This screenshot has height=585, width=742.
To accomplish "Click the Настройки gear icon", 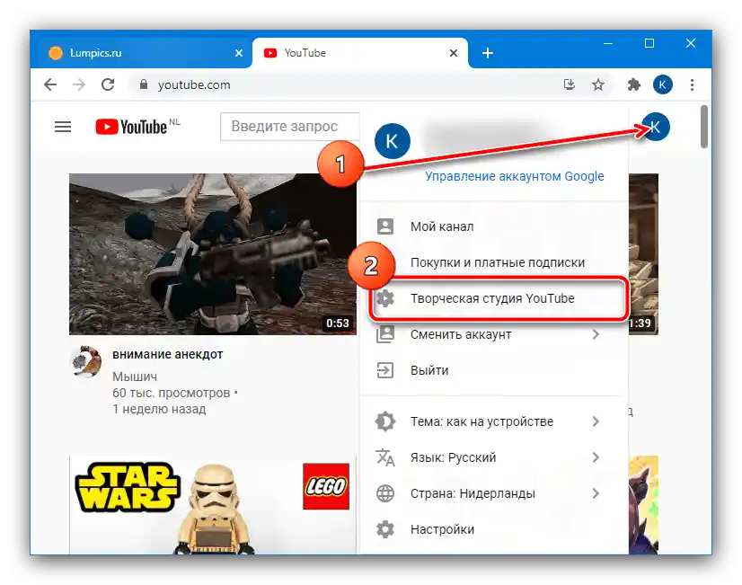I will click(x=385, y=529).
